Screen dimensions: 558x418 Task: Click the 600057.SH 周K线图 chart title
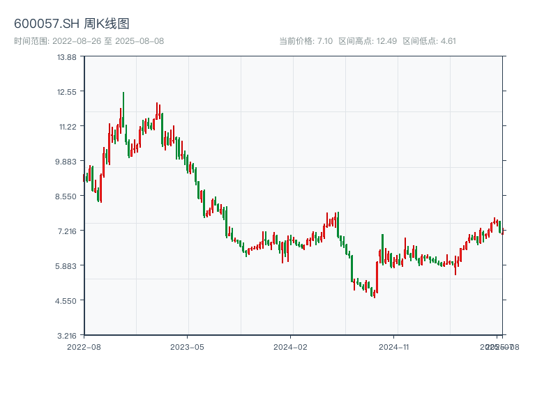72,24
